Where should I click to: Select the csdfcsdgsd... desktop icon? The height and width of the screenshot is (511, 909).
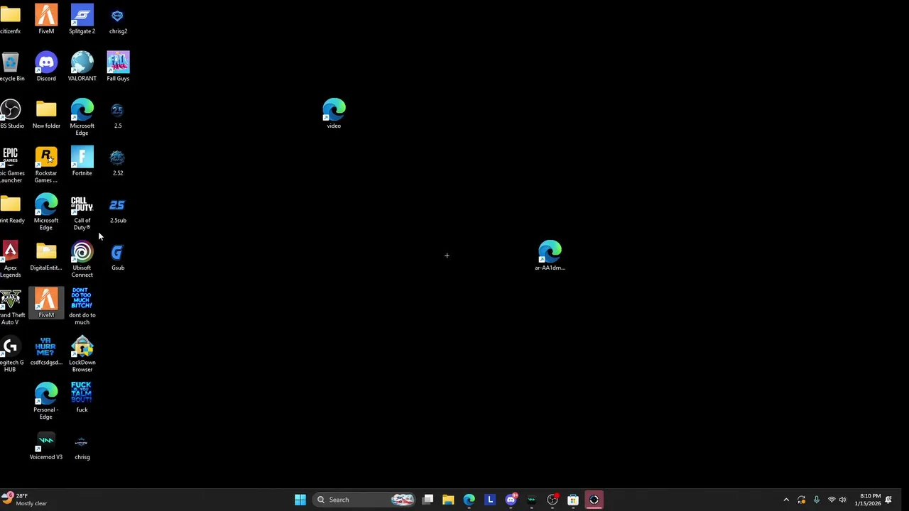coord(46,351)
